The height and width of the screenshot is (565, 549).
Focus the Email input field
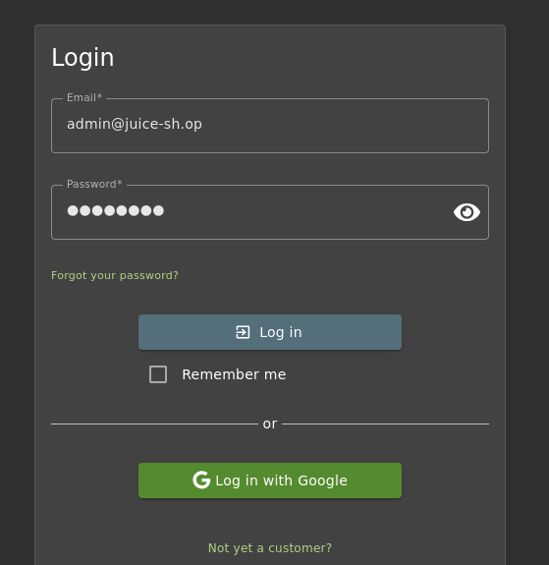(270, 126)
